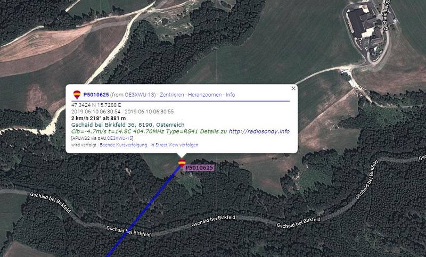426x257 pixels.
Task: Follow the http://radiosondy.info link
Action: click(259, 131)
